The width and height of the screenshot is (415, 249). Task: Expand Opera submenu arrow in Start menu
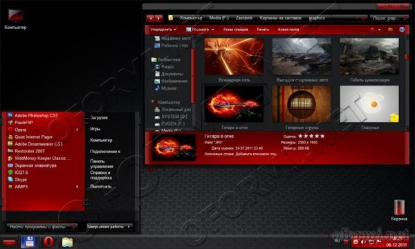coord(77,130)
